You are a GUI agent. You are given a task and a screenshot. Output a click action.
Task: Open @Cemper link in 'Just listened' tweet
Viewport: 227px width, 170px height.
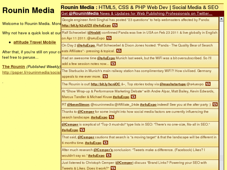[x=124, y=163]
